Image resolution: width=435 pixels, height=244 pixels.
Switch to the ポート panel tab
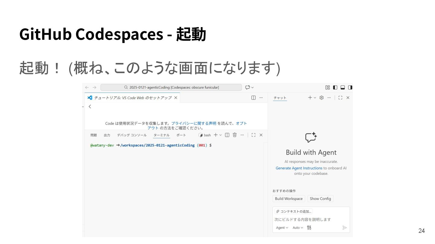[x=181, y=135]
